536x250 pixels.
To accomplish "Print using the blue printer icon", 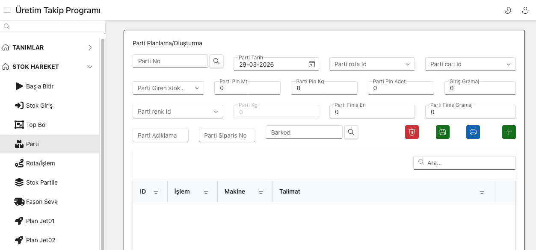I will click(473, 132).
